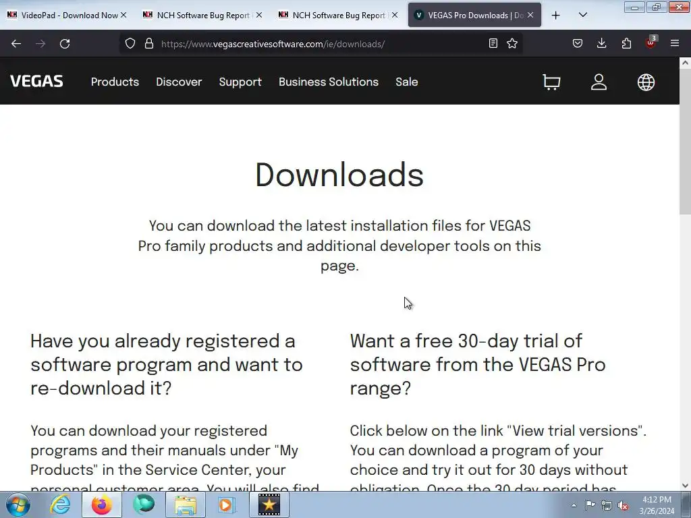The image size is (691, 518).
Task: Open the globe language selector
Action: coord(646,82)
